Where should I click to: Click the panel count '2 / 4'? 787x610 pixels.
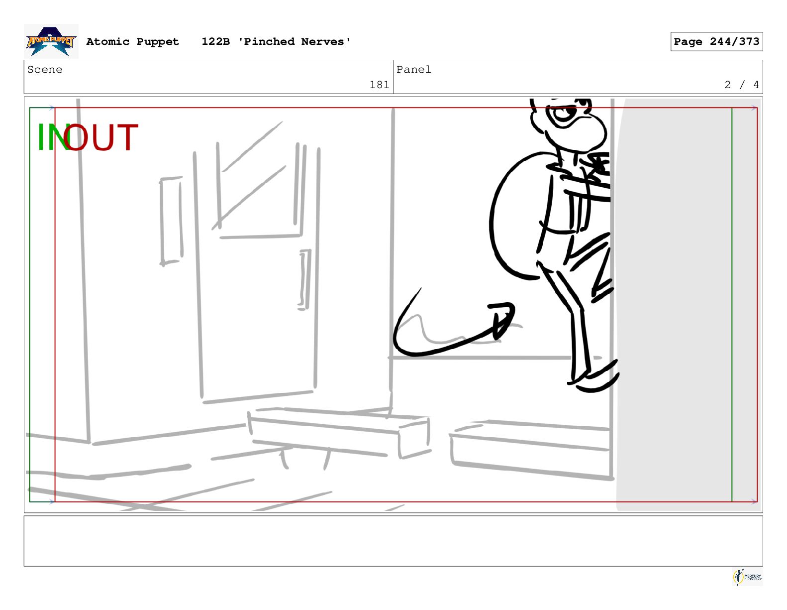(742, 85)
